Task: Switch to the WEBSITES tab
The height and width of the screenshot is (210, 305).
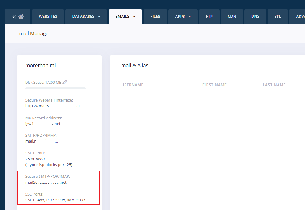Action: 48,16
